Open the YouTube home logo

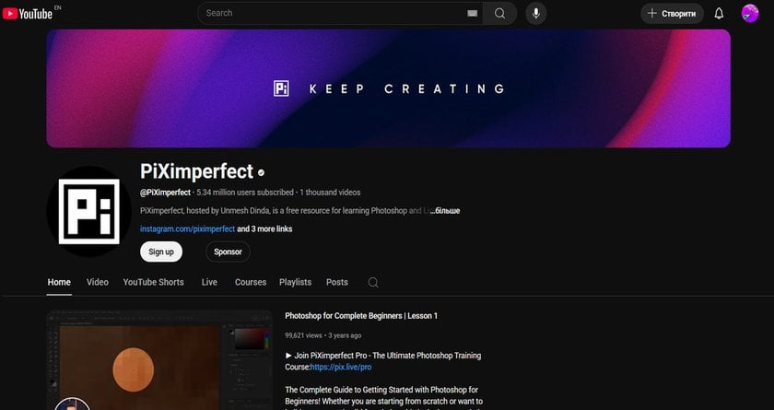click(x=28, y=13)
